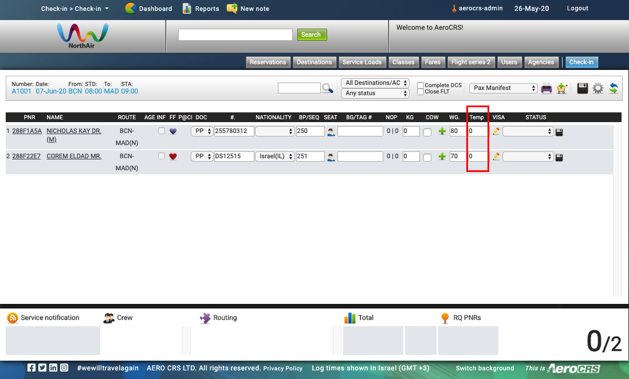Click the Logout link
629x379 pixels.
pos(577,8)
